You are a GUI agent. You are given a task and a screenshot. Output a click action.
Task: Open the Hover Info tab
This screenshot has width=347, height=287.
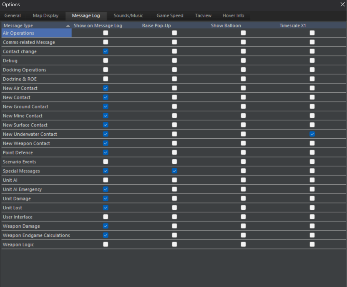(x=233, y=16)
